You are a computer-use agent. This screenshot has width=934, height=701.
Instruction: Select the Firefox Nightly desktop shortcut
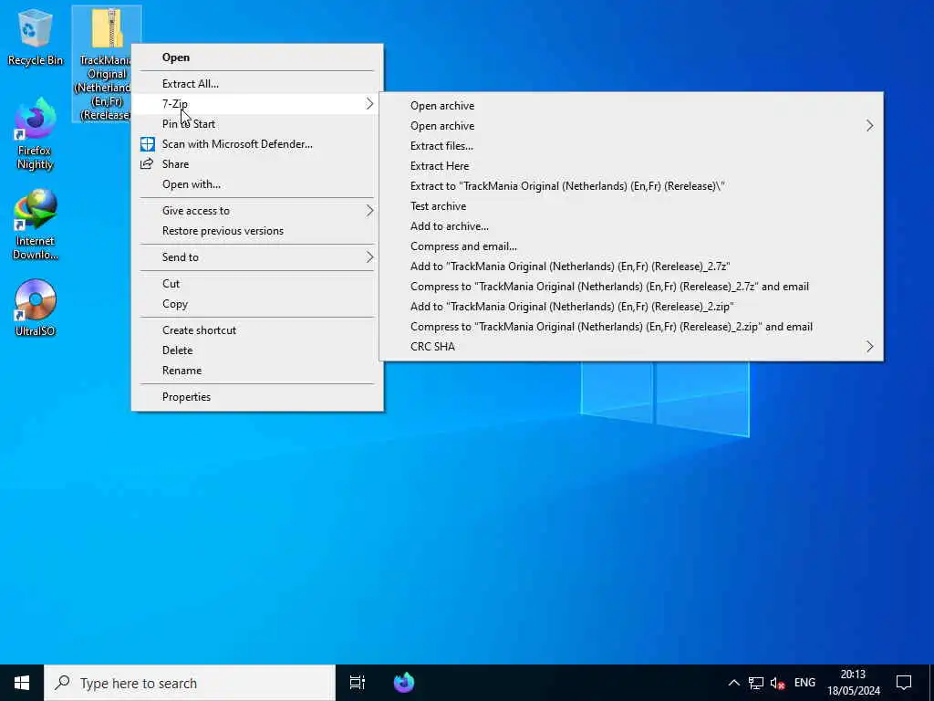[x=35, y=135]
